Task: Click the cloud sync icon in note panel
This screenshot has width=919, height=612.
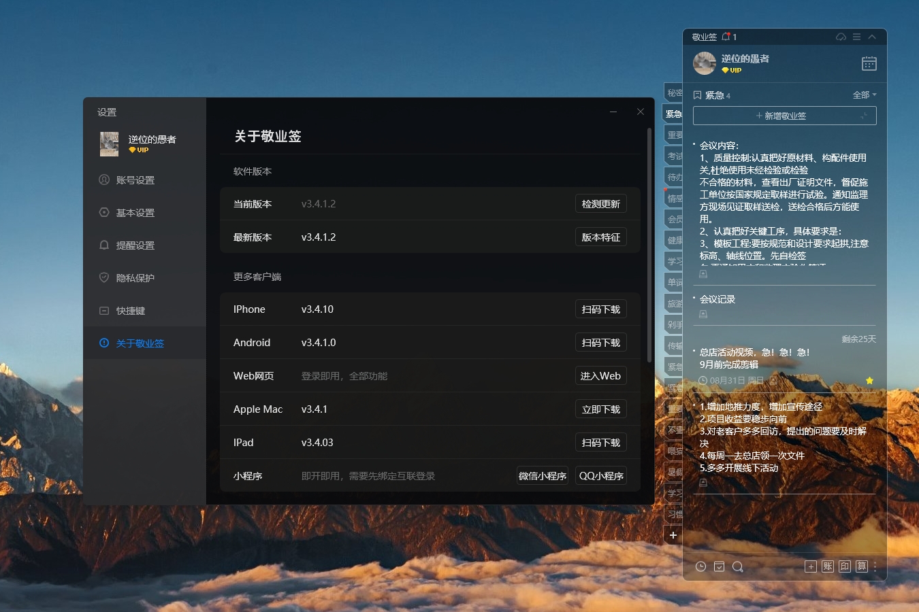Action: [x=841, y=37]
